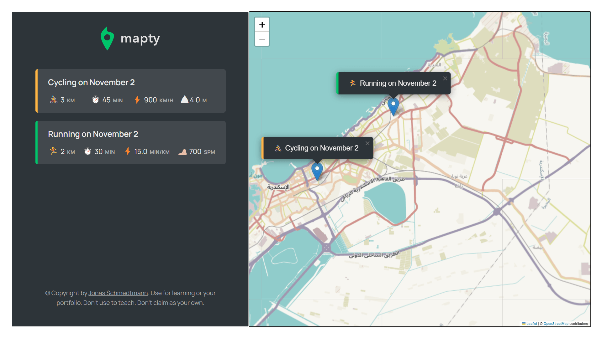Image resolution: width=602 pixels, height=338 pixels.
Task: Click the mountain icon beside 4.0 M
Action: click(x=185, y=100)
